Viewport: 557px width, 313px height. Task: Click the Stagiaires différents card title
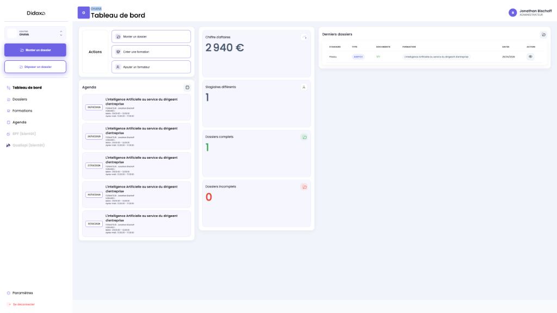click(221, 87)
